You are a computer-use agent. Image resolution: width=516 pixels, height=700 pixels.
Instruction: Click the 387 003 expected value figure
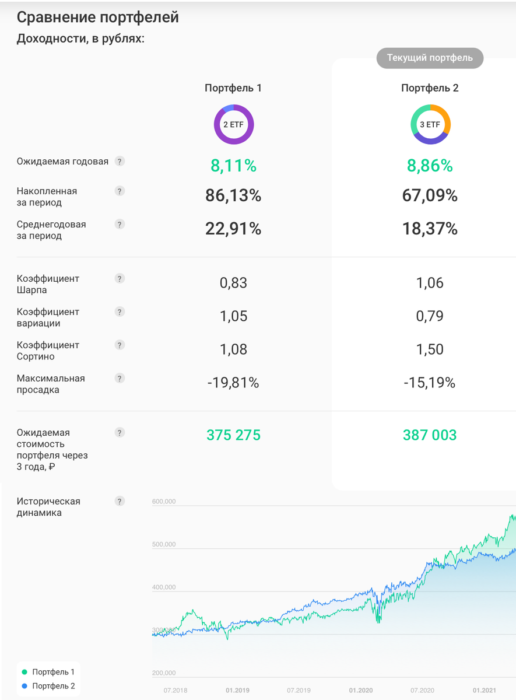click(430, 435)
